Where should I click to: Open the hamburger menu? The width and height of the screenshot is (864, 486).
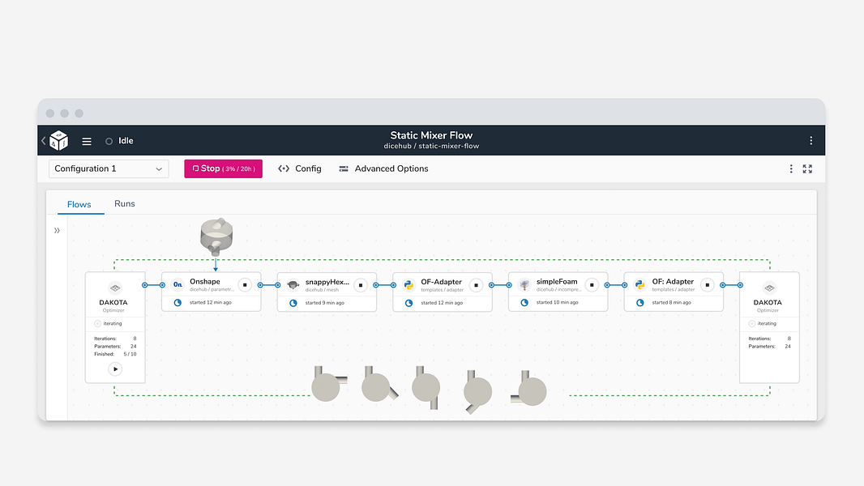(x=87, y=142)
